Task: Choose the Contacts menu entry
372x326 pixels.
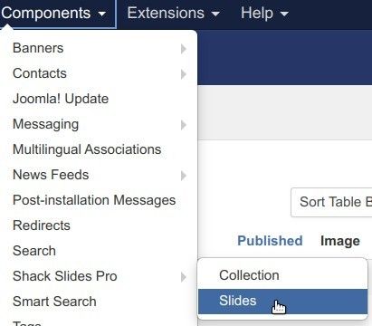Action: click(99, 73)
